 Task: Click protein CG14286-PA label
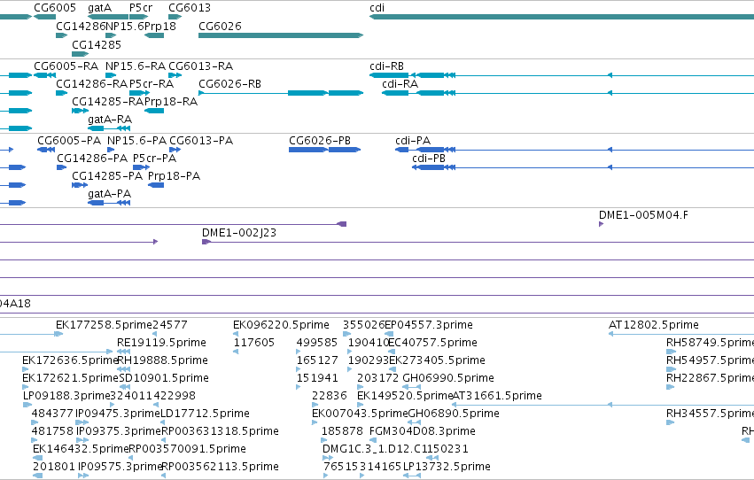tap(92, 158)
